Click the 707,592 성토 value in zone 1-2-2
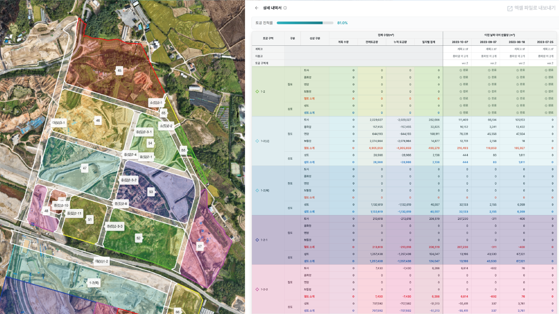559x314 pixels. (377, 304)
